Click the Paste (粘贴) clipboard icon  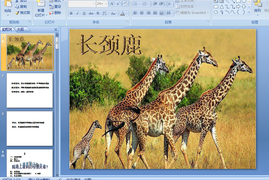click(x=8, y=3)
